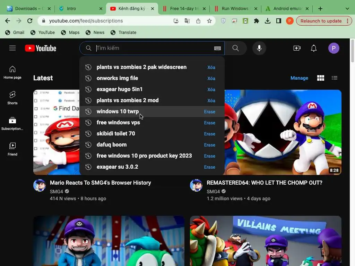Reload the current page
Screen dimensions: 355x266
click(x=30, y=21)
